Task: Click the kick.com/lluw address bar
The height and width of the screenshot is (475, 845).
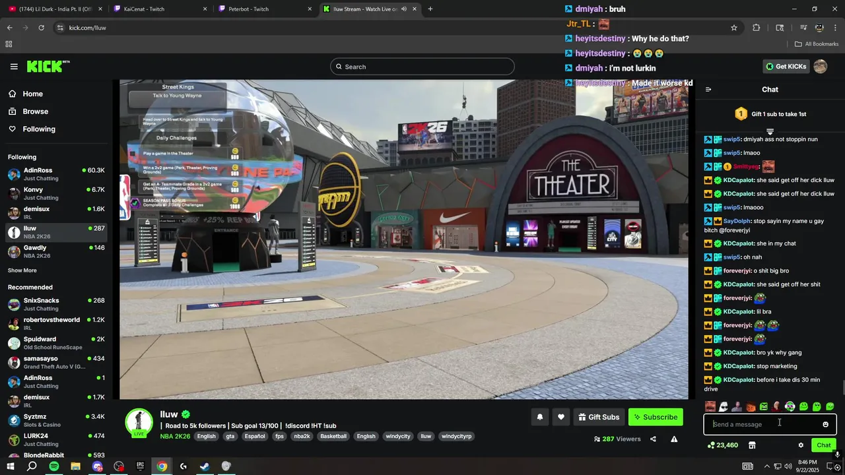Action: click(x=396, y=28)
